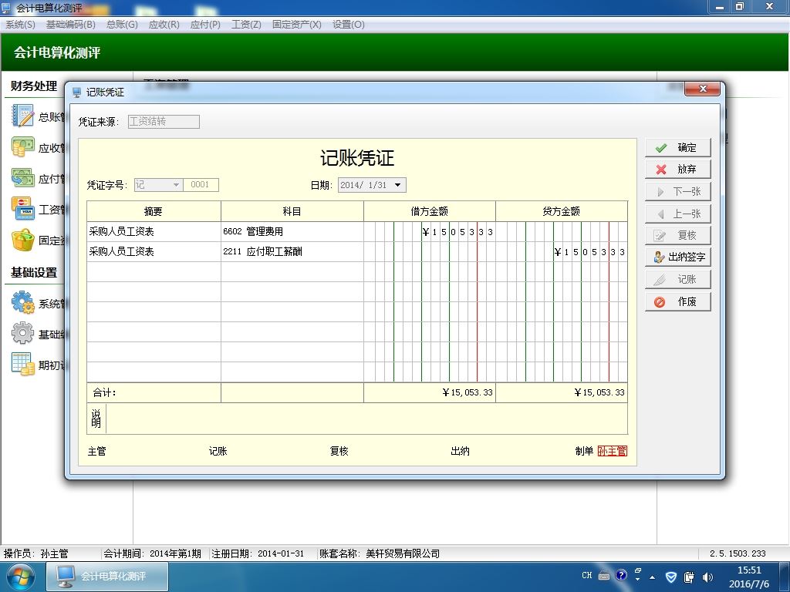Click the 科目 column header
The width and height of the screenshot is (790, 592).
(292, 211)
